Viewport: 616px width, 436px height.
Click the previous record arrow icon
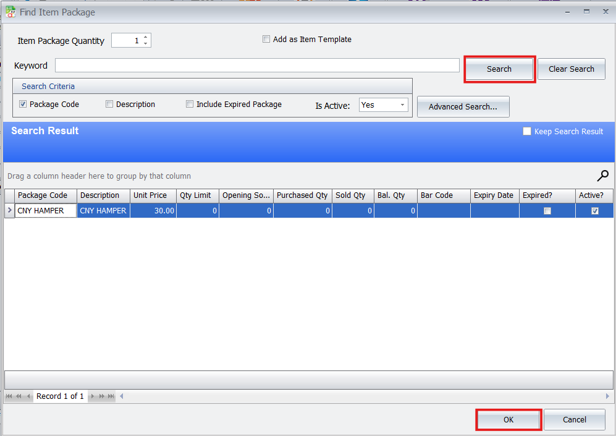[29, 396]
